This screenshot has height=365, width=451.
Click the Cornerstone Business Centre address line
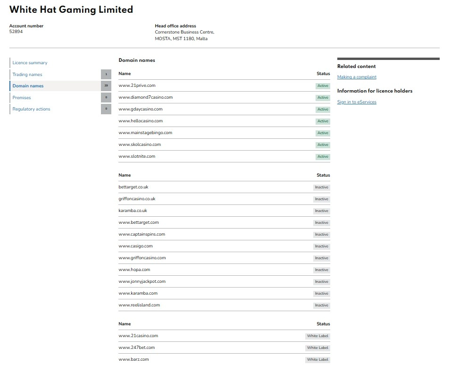(184, 32)
